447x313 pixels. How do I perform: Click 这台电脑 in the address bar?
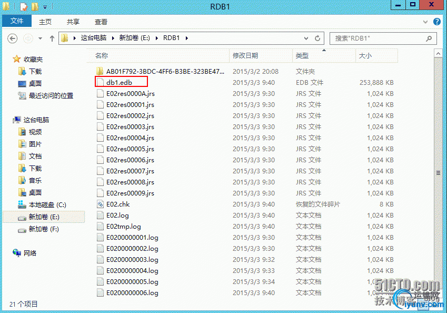[x=94, y=38]
